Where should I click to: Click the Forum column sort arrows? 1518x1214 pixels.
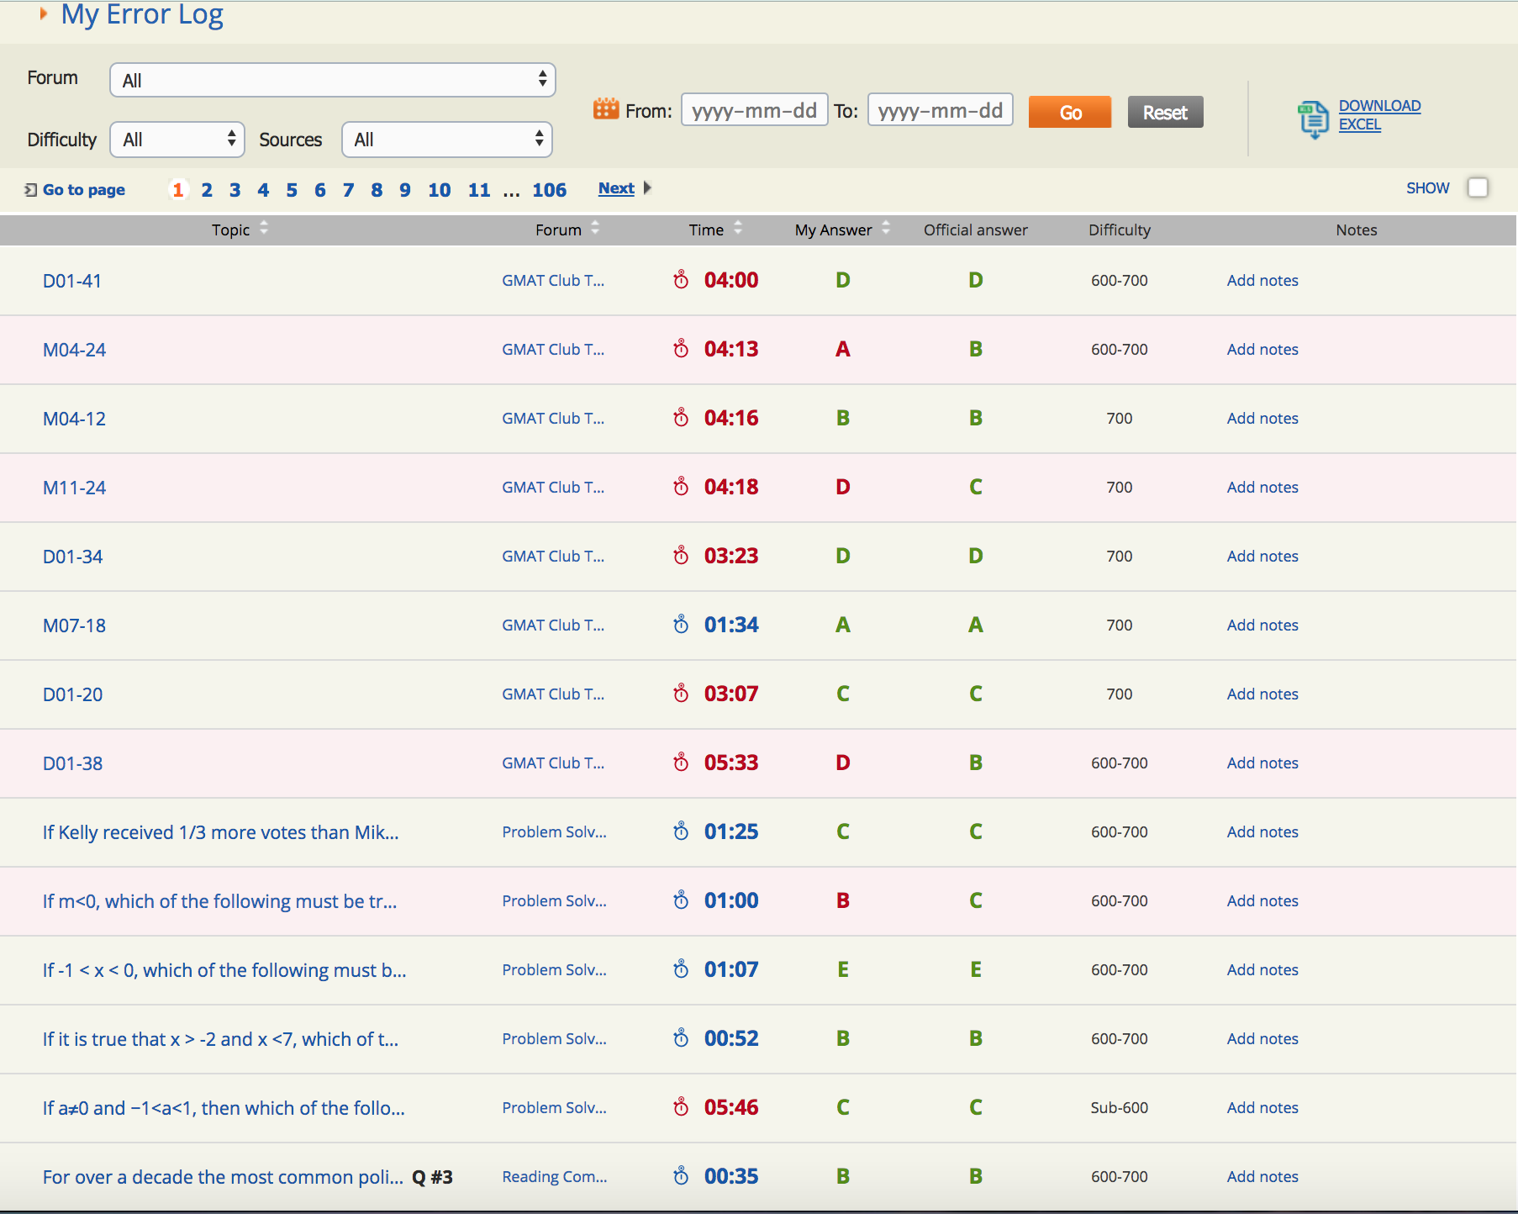(594, 229)
